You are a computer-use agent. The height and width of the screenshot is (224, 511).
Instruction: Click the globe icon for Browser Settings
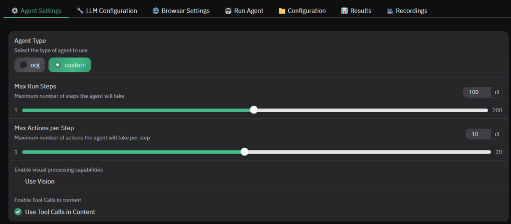(x=156, y=11)
